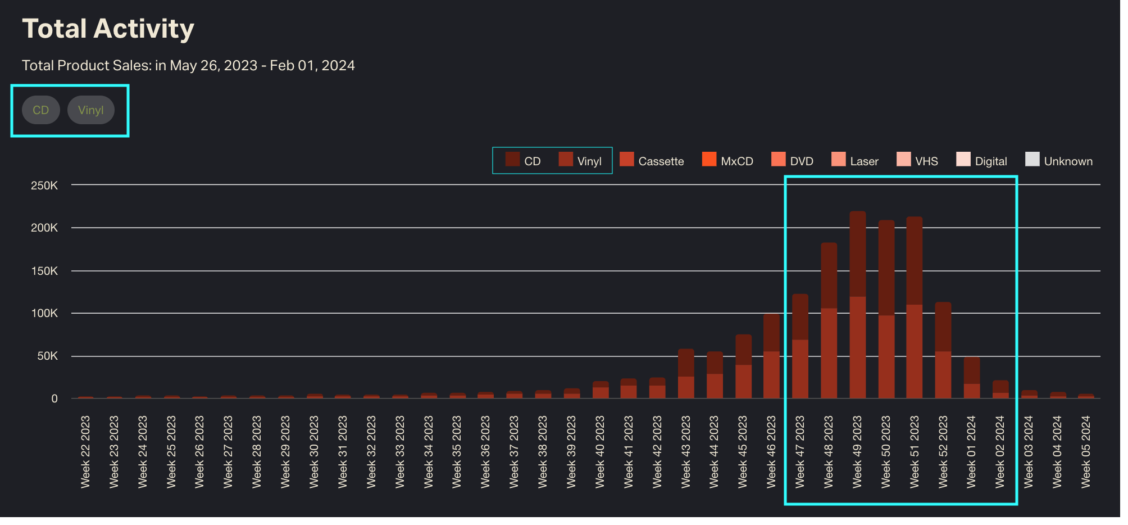Toggle the Unknown legend entry
Viewport: 1128px width, 525px height.
[x=1059, y=161]
